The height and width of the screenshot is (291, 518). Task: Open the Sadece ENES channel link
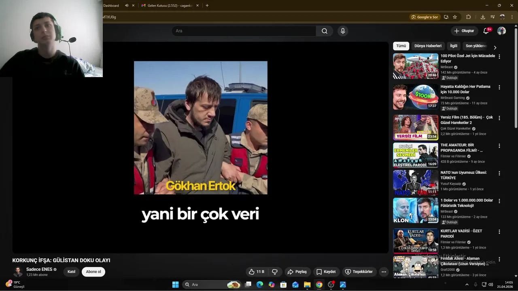[39, 269]
